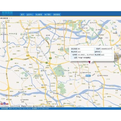Image resolution: width=121 pixels, height=121 pixels.
Task: Pan the map up with arrow control
Action: tap(4, 22)
